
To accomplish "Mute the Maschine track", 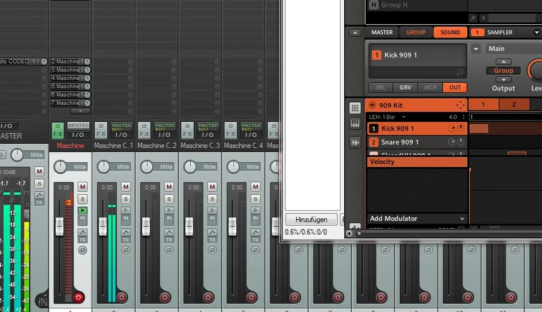I will 82,187.
